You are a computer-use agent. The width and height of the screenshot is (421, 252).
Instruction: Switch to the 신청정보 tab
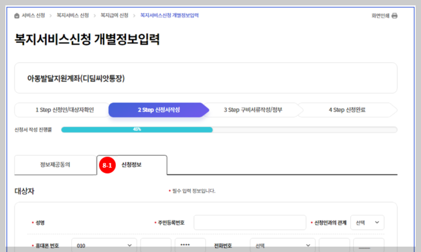[132, 165]
